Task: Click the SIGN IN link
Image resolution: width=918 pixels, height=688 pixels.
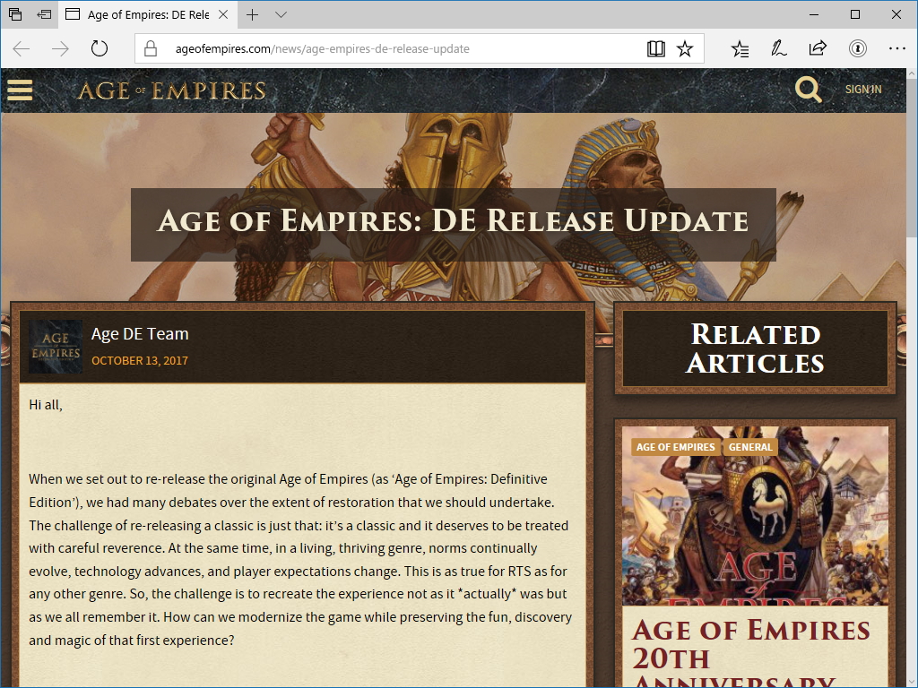Action: (x=863, y=90)
